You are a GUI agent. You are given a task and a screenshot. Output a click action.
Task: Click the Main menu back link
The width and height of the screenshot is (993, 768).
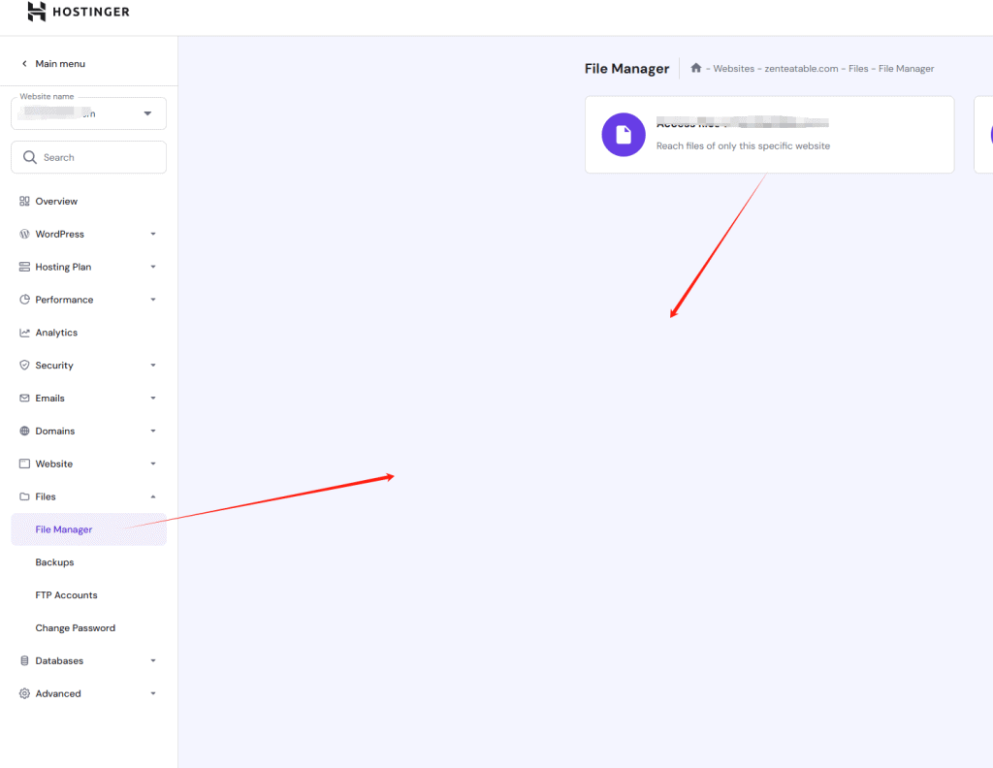(60, 63)
